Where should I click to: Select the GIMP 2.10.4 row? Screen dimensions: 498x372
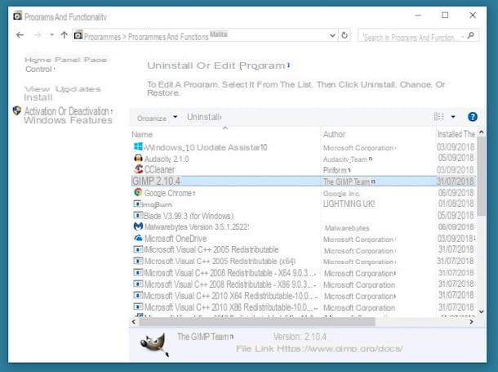304,182
